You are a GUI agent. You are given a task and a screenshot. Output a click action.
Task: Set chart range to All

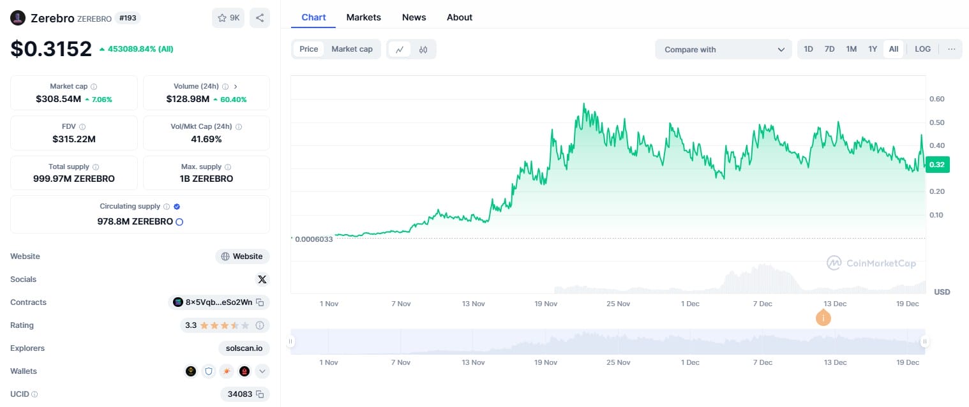point(894,49)
